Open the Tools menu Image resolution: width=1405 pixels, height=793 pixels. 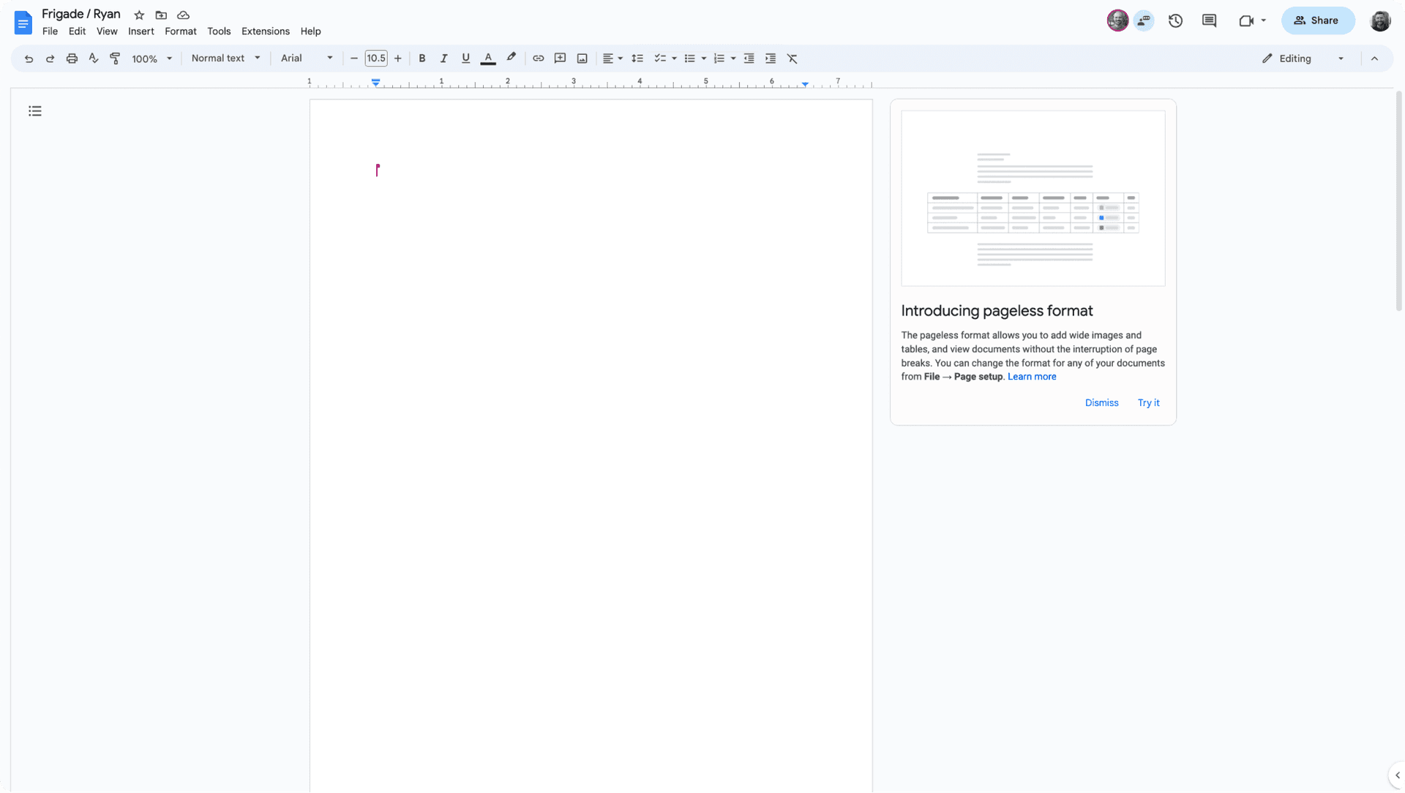[x=219, y=31]
